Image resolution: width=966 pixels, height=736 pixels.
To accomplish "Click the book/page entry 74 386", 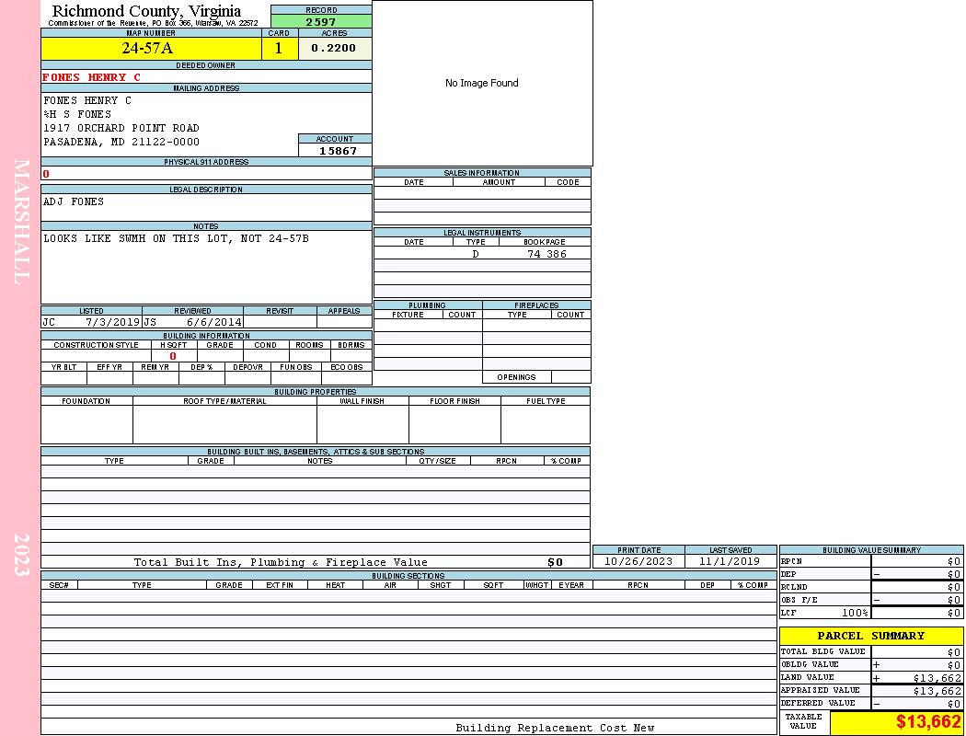I will point(546,254).
